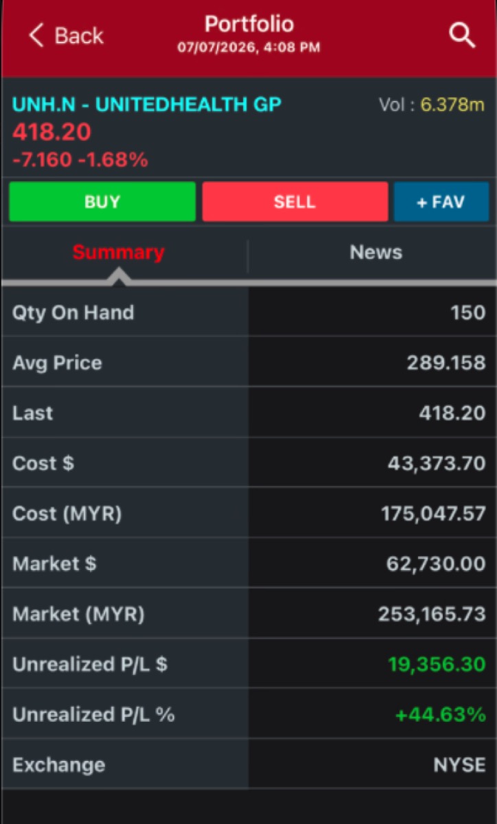497x824 pixels.
Task: Select the timestamp 07/07/2026, 4:08 PM
Action: click(x=248, y=49)
